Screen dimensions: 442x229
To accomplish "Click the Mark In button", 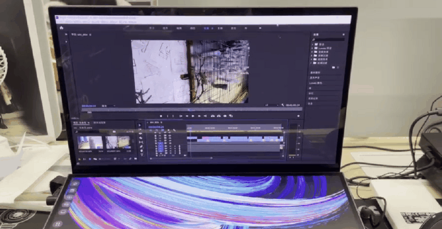I will (168, 116).
